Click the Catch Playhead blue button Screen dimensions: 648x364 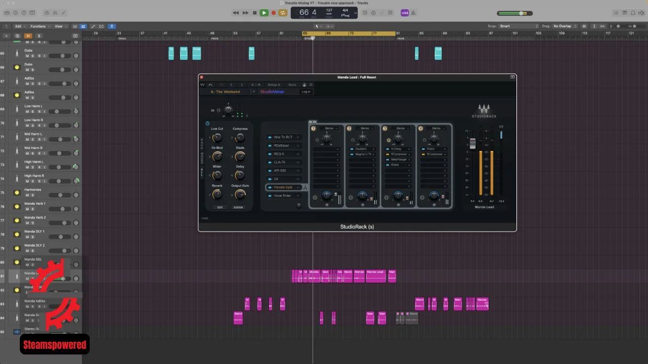[x=111, y=26]
